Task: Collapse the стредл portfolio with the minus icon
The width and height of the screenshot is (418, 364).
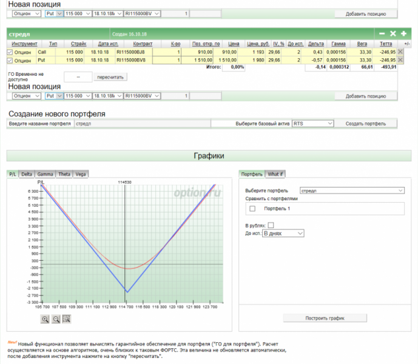Action: 382,34
